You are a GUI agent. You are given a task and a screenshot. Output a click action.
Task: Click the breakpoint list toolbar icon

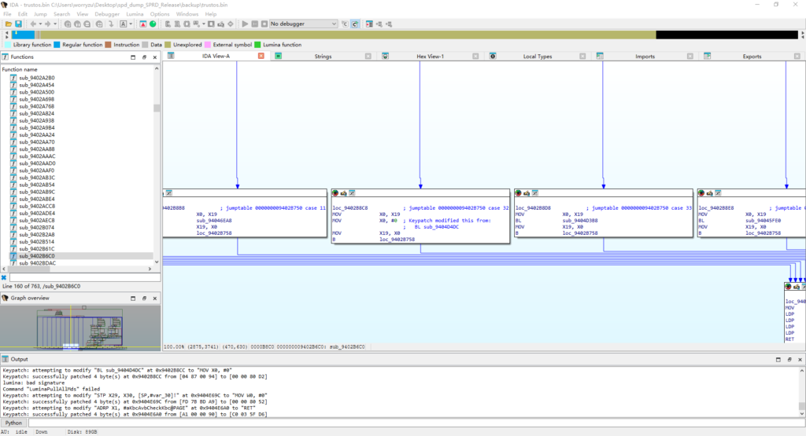pos(369,24)
